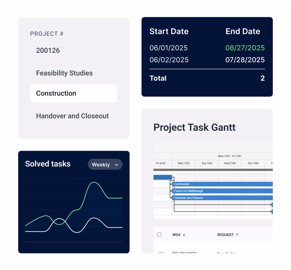This screenshot has width=291, height=270.
Task: Click the Solved tasks heading
Action: click(x=48, y=164)
